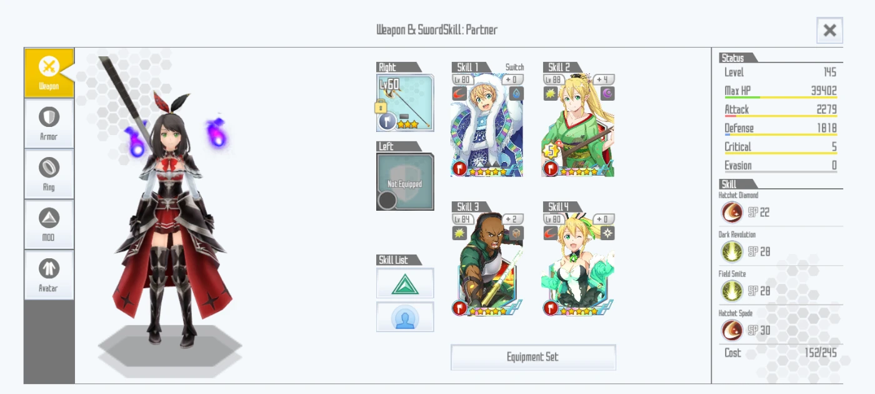Select the Right hand spear weapon slot
The width and height of the screenshot is (875, 394).
point(405,103)
